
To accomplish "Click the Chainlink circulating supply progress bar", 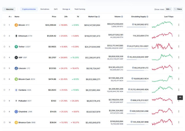I will 138,114.
